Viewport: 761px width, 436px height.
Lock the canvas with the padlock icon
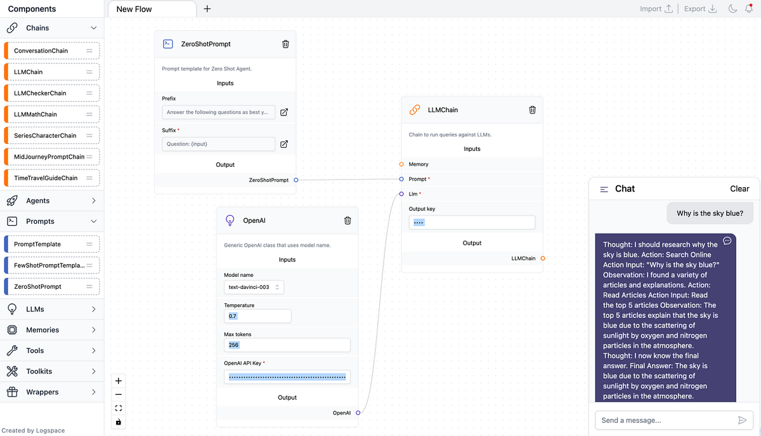(x=118, y=421)
